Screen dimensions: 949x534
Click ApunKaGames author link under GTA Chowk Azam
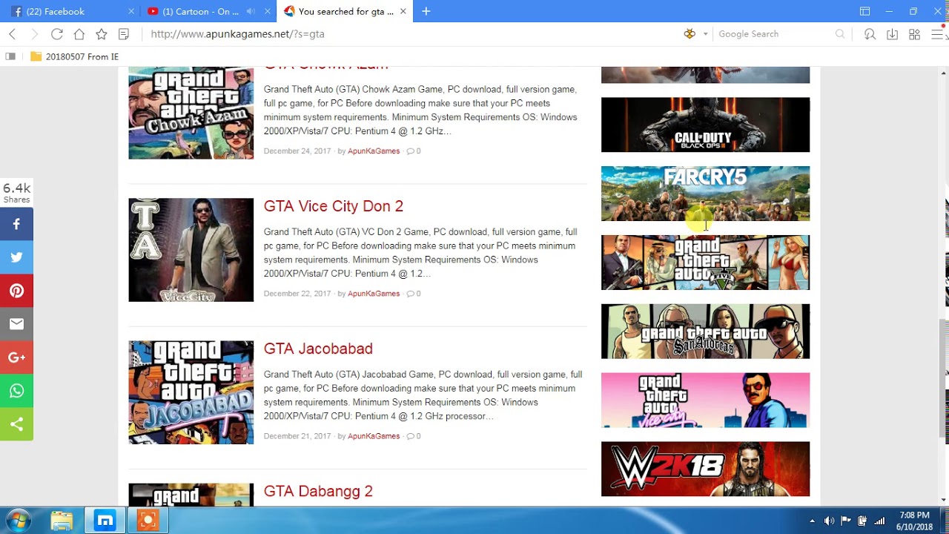[x=374, y=151]
